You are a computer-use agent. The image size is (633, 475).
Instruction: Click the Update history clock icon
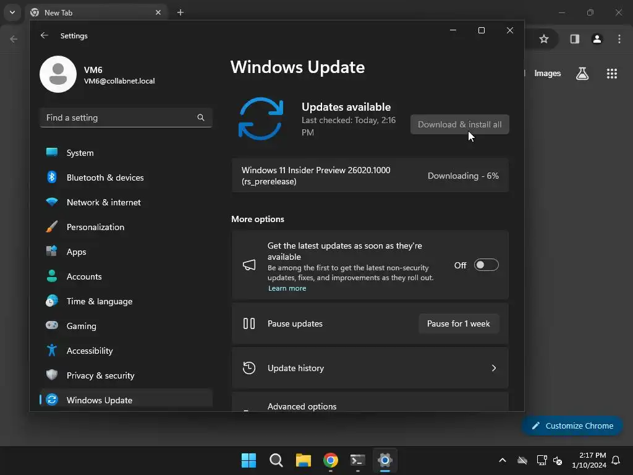(249, 368)
